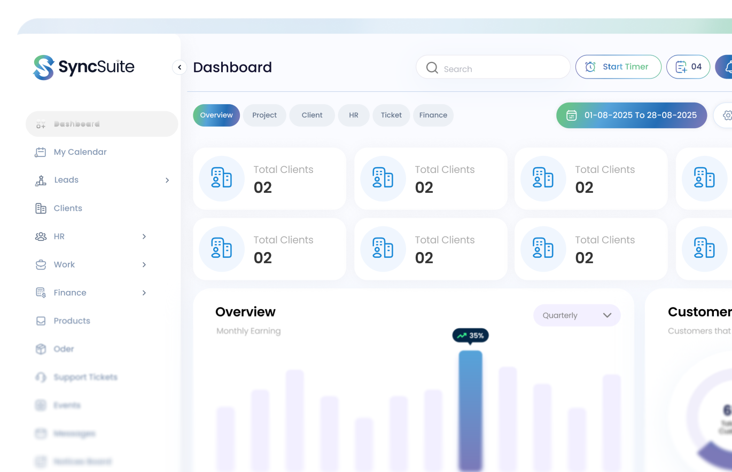Click the first Total Clients card icon
The height and width of the screenshot is (472, 732).
222,178
